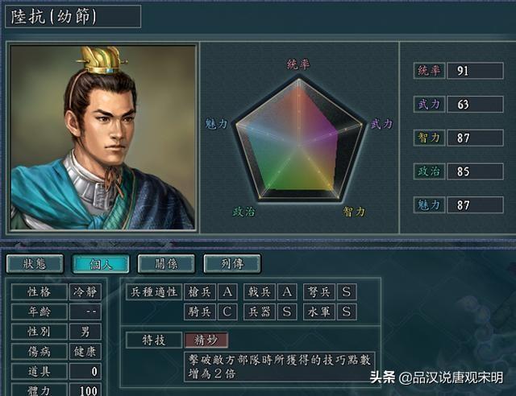The image size is (516, 396).
Task: Open the 關係 tab
Action: (167, 263)
